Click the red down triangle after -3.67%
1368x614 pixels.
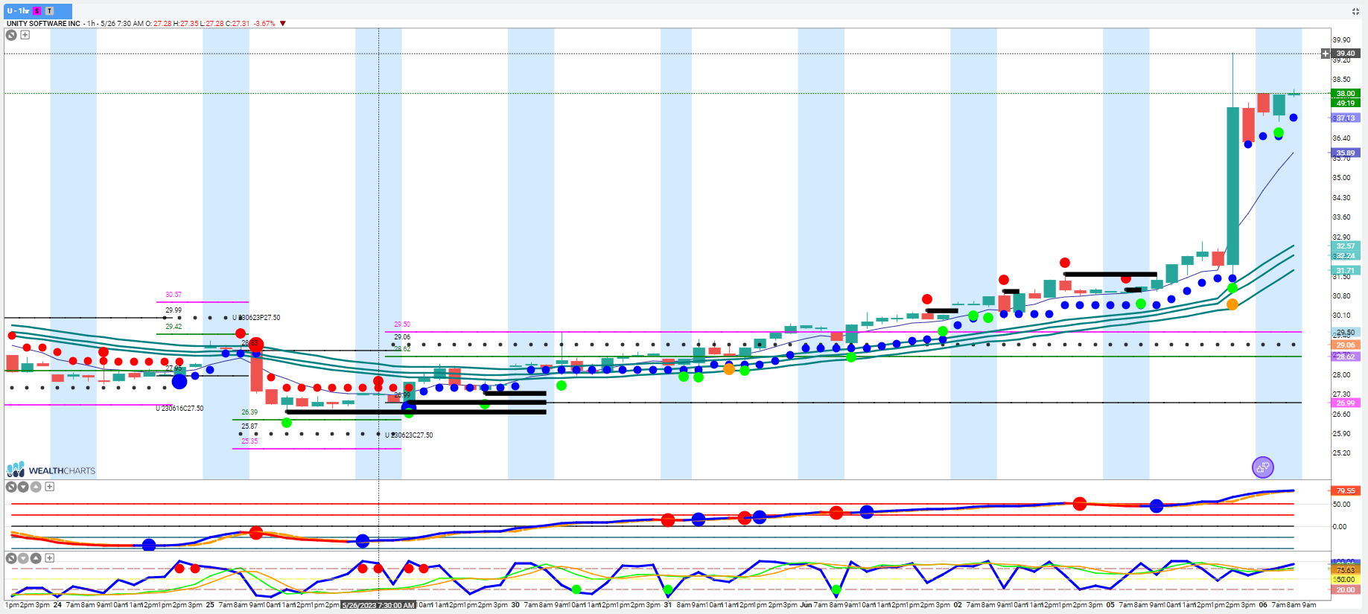(283, 24)
